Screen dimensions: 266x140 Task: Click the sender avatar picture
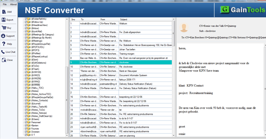(184, 28)
